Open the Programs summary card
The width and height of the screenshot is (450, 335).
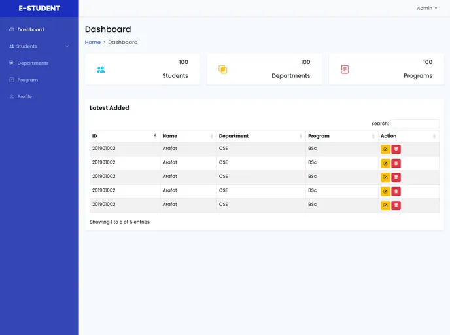387,69
